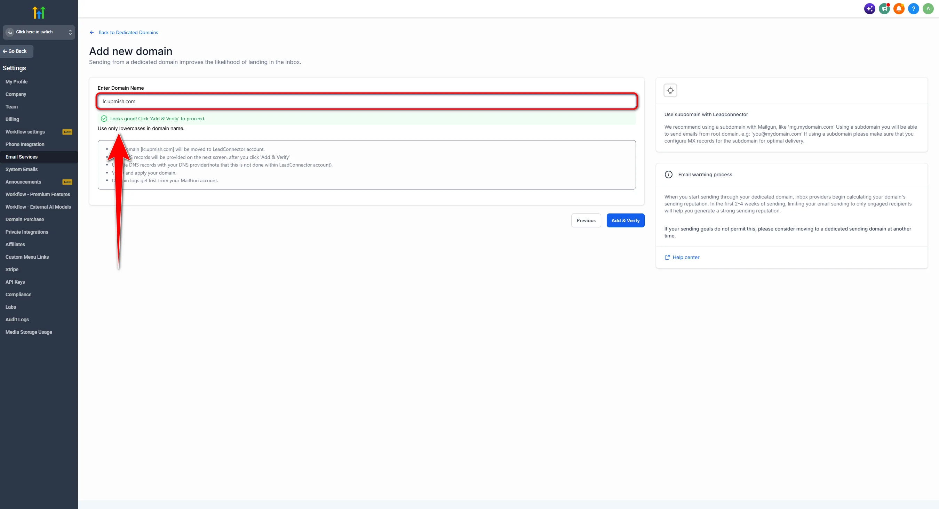Open Phone Integration settings
This screenshot has width=939, height=509.
click(25, 144)
